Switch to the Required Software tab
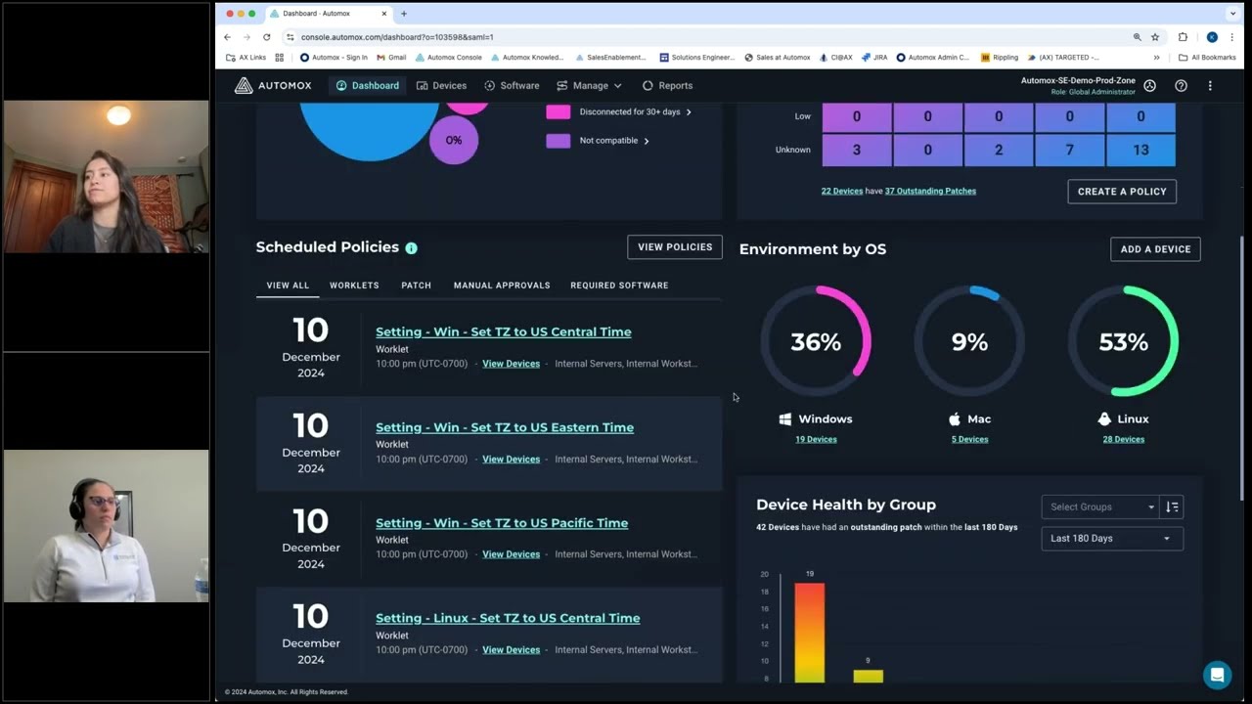Viewport: 1252px width, 704px height. tap(619, 286)
